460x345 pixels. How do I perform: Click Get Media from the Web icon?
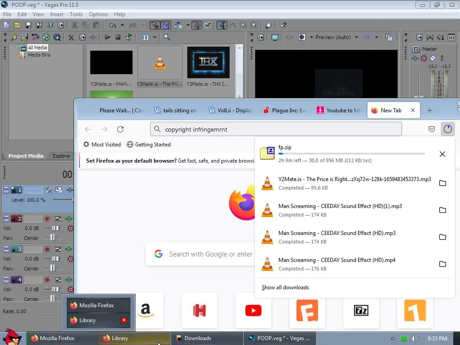click(x=57, y=37)
